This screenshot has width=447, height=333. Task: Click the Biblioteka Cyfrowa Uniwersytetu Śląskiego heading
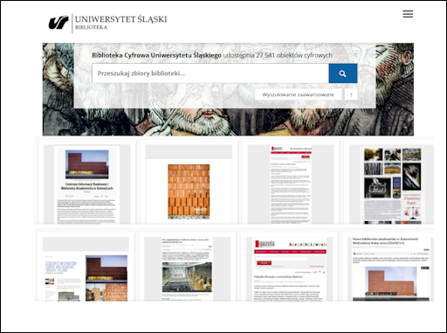coord(156,55)
